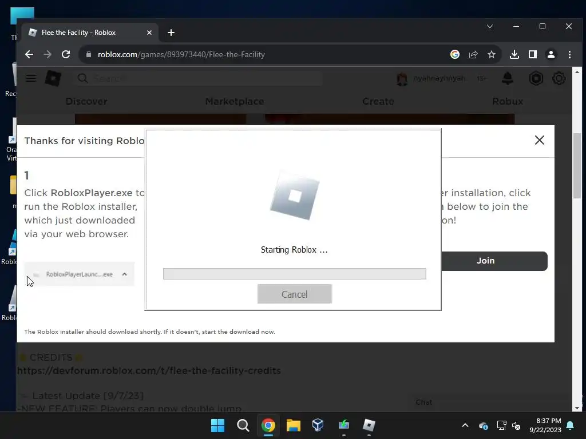Image resolution: width=586 pixels, height=439 pixels.
Task: Open File Explorer from taskbar
Action: coord(294,425)
